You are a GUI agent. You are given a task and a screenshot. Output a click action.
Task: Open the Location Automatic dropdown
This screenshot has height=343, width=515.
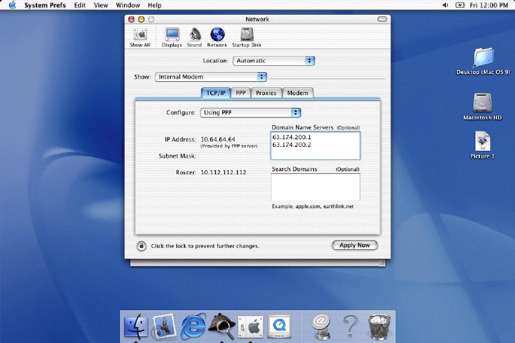273,61
